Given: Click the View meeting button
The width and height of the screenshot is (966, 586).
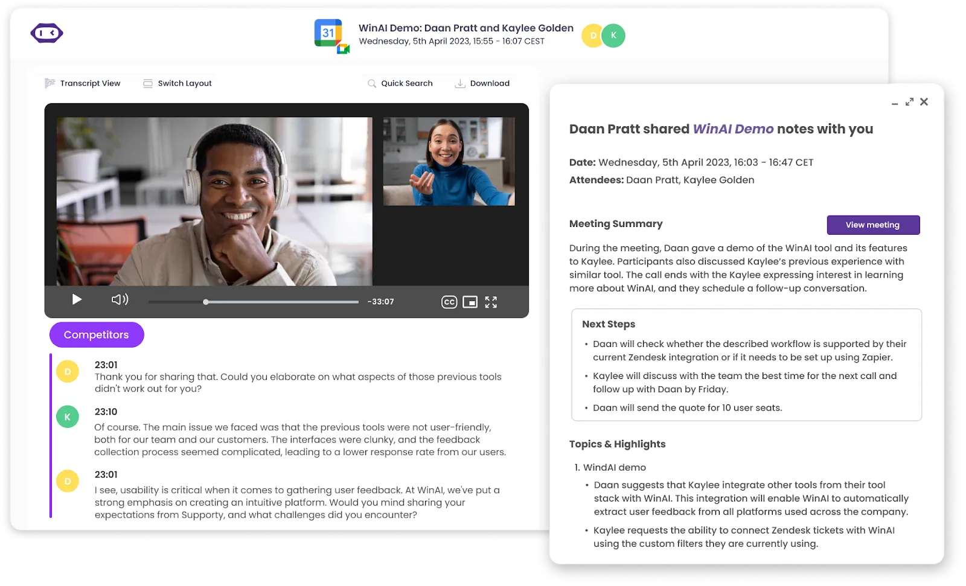Looking at the screenshot, I should (x=873, y=225).
